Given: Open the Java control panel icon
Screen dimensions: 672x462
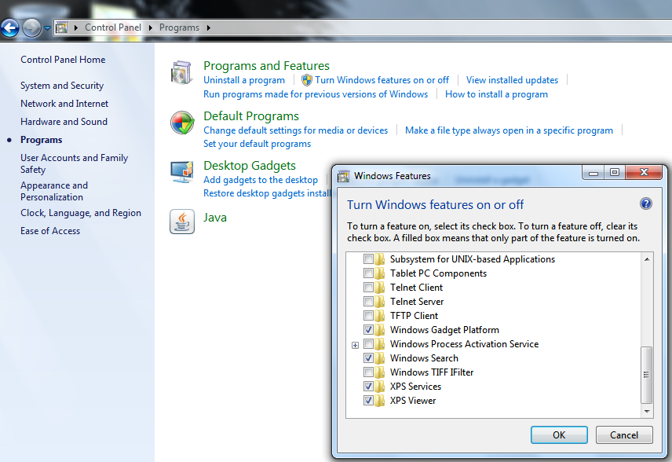Looking at the screenshot, I should tap(181, 222).
